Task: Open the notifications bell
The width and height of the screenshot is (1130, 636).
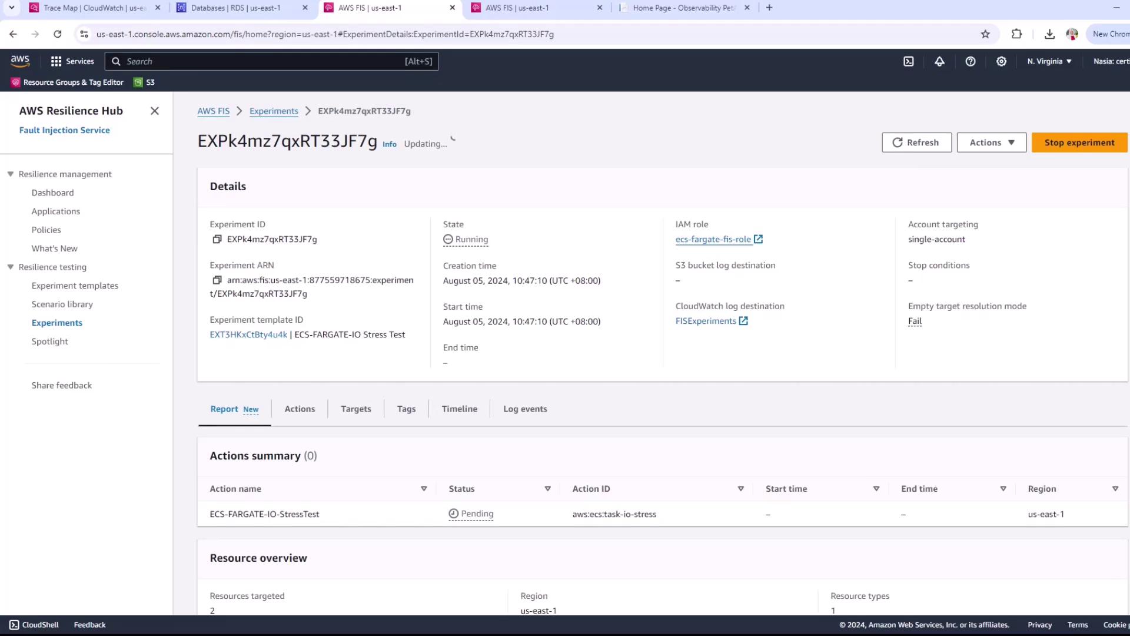Action: coord(939,61)
